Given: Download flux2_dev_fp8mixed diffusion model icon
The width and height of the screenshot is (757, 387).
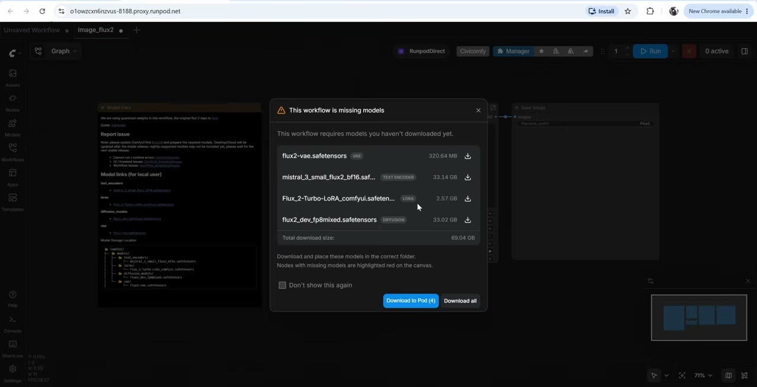Looking at the screenshot, I should click(x=468, y=220).
